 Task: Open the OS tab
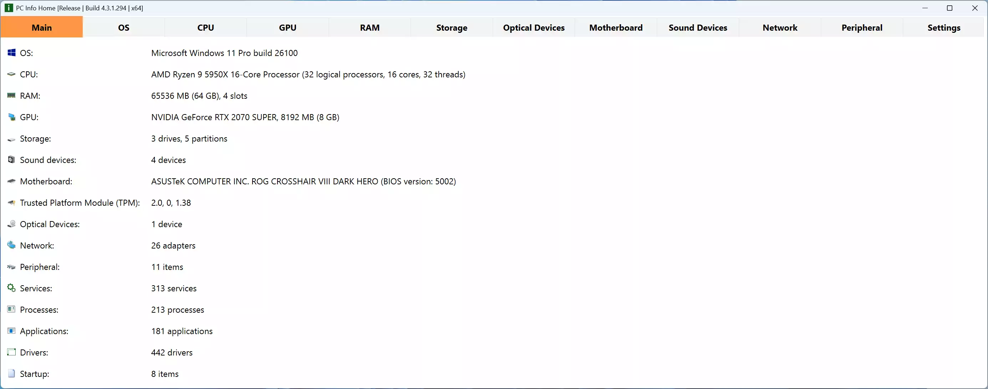(x=124, y=27)
